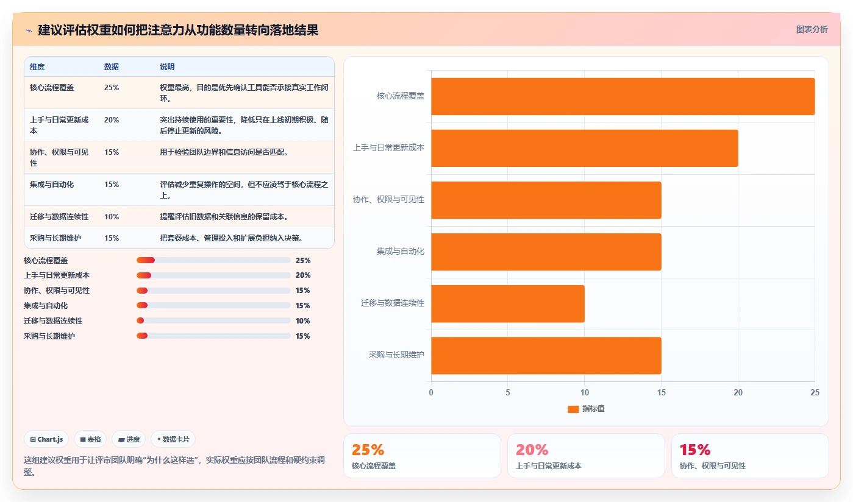This screenshot has height=502, width=853.
Task: Click the description starting 评估减少重复操作的空间
Action: pos(244,190)
